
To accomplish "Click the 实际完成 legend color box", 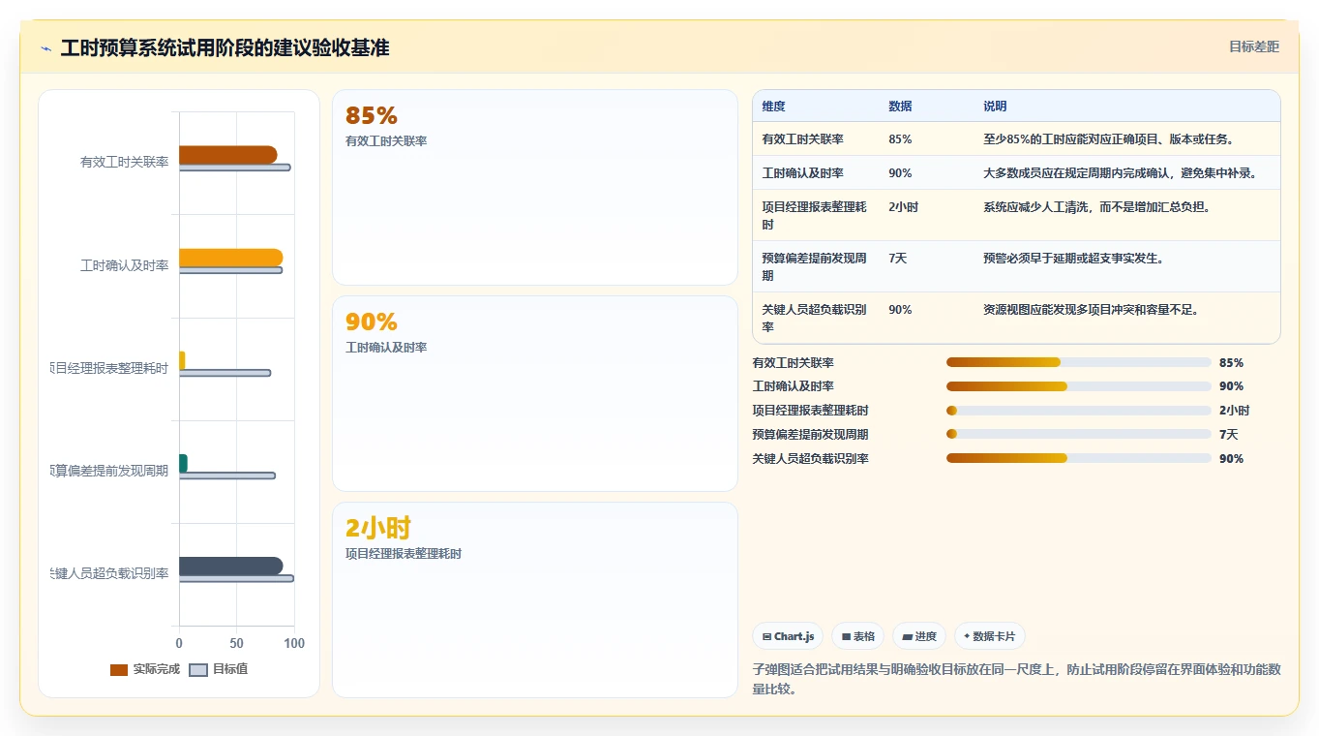I will (x=119, y=669).
